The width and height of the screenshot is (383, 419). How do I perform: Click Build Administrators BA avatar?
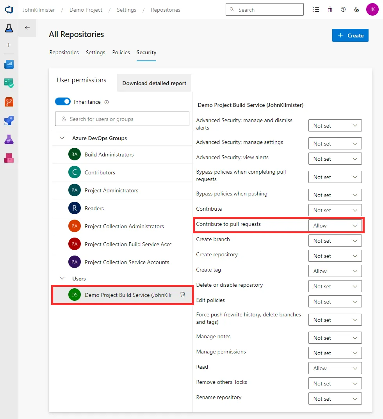pos(75,154)
